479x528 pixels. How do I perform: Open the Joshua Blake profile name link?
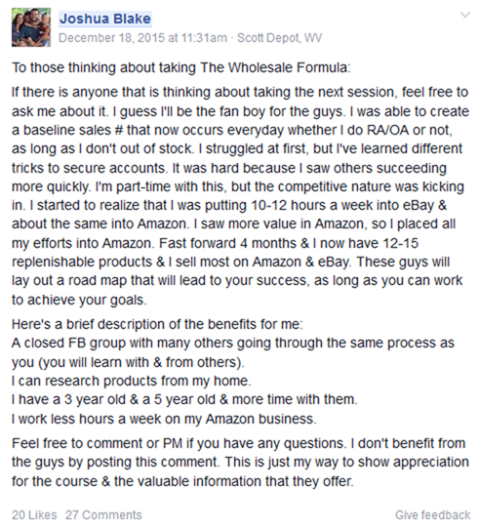(105, 19)
